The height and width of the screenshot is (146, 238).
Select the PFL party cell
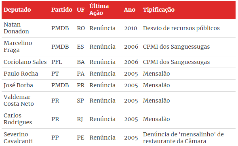click(57, 62)
